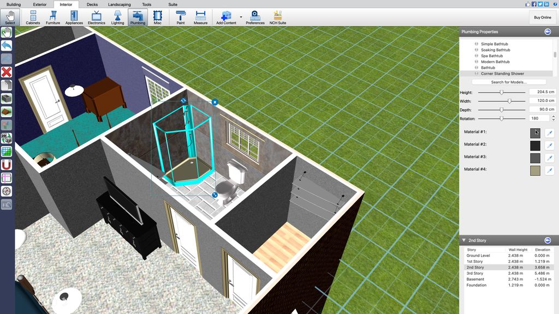Viewport: 559px width, 314px height.
Task: Click the red X delete icon in the sidebar
Action: [7, 71]
